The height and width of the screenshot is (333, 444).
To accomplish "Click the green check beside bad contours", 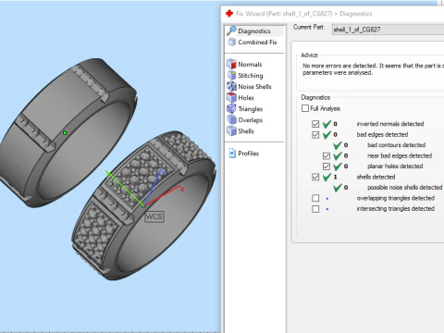I will pyautogui.click(x=338, y=145).
